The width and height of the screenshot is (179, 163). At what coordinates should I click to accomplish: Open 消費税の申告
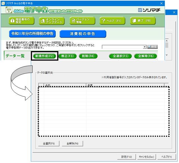coord(83,34)
